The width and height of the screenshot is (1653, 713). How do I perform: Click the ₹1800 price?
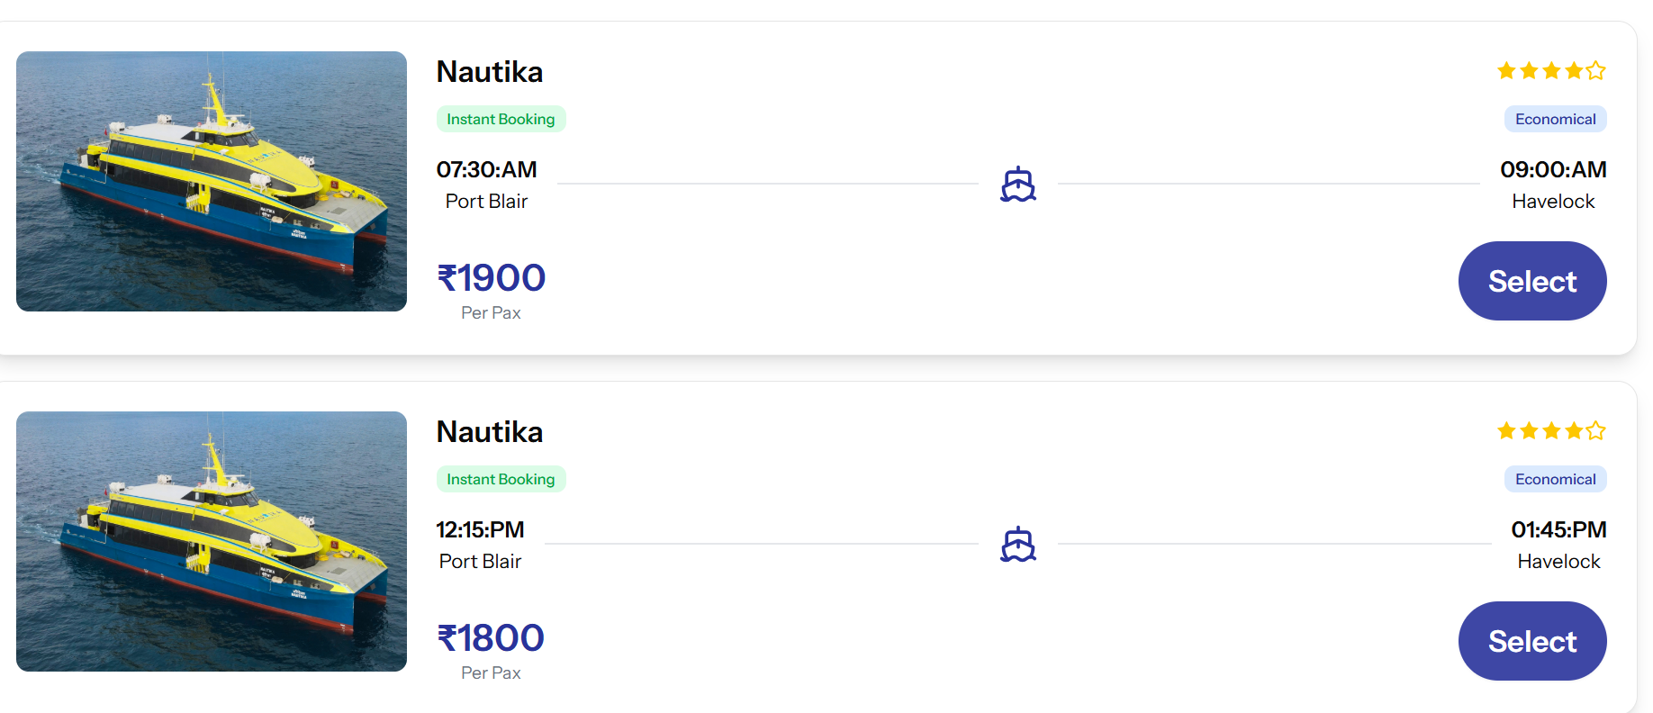click(x=491, y=638)
